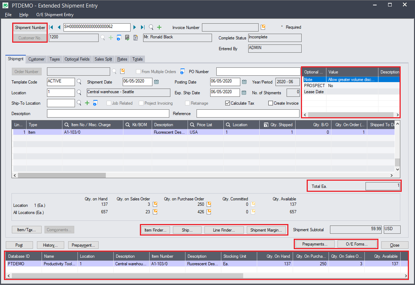This screenshot has height=285, width=415.
Task: Click the Post button
Action: 19,245
